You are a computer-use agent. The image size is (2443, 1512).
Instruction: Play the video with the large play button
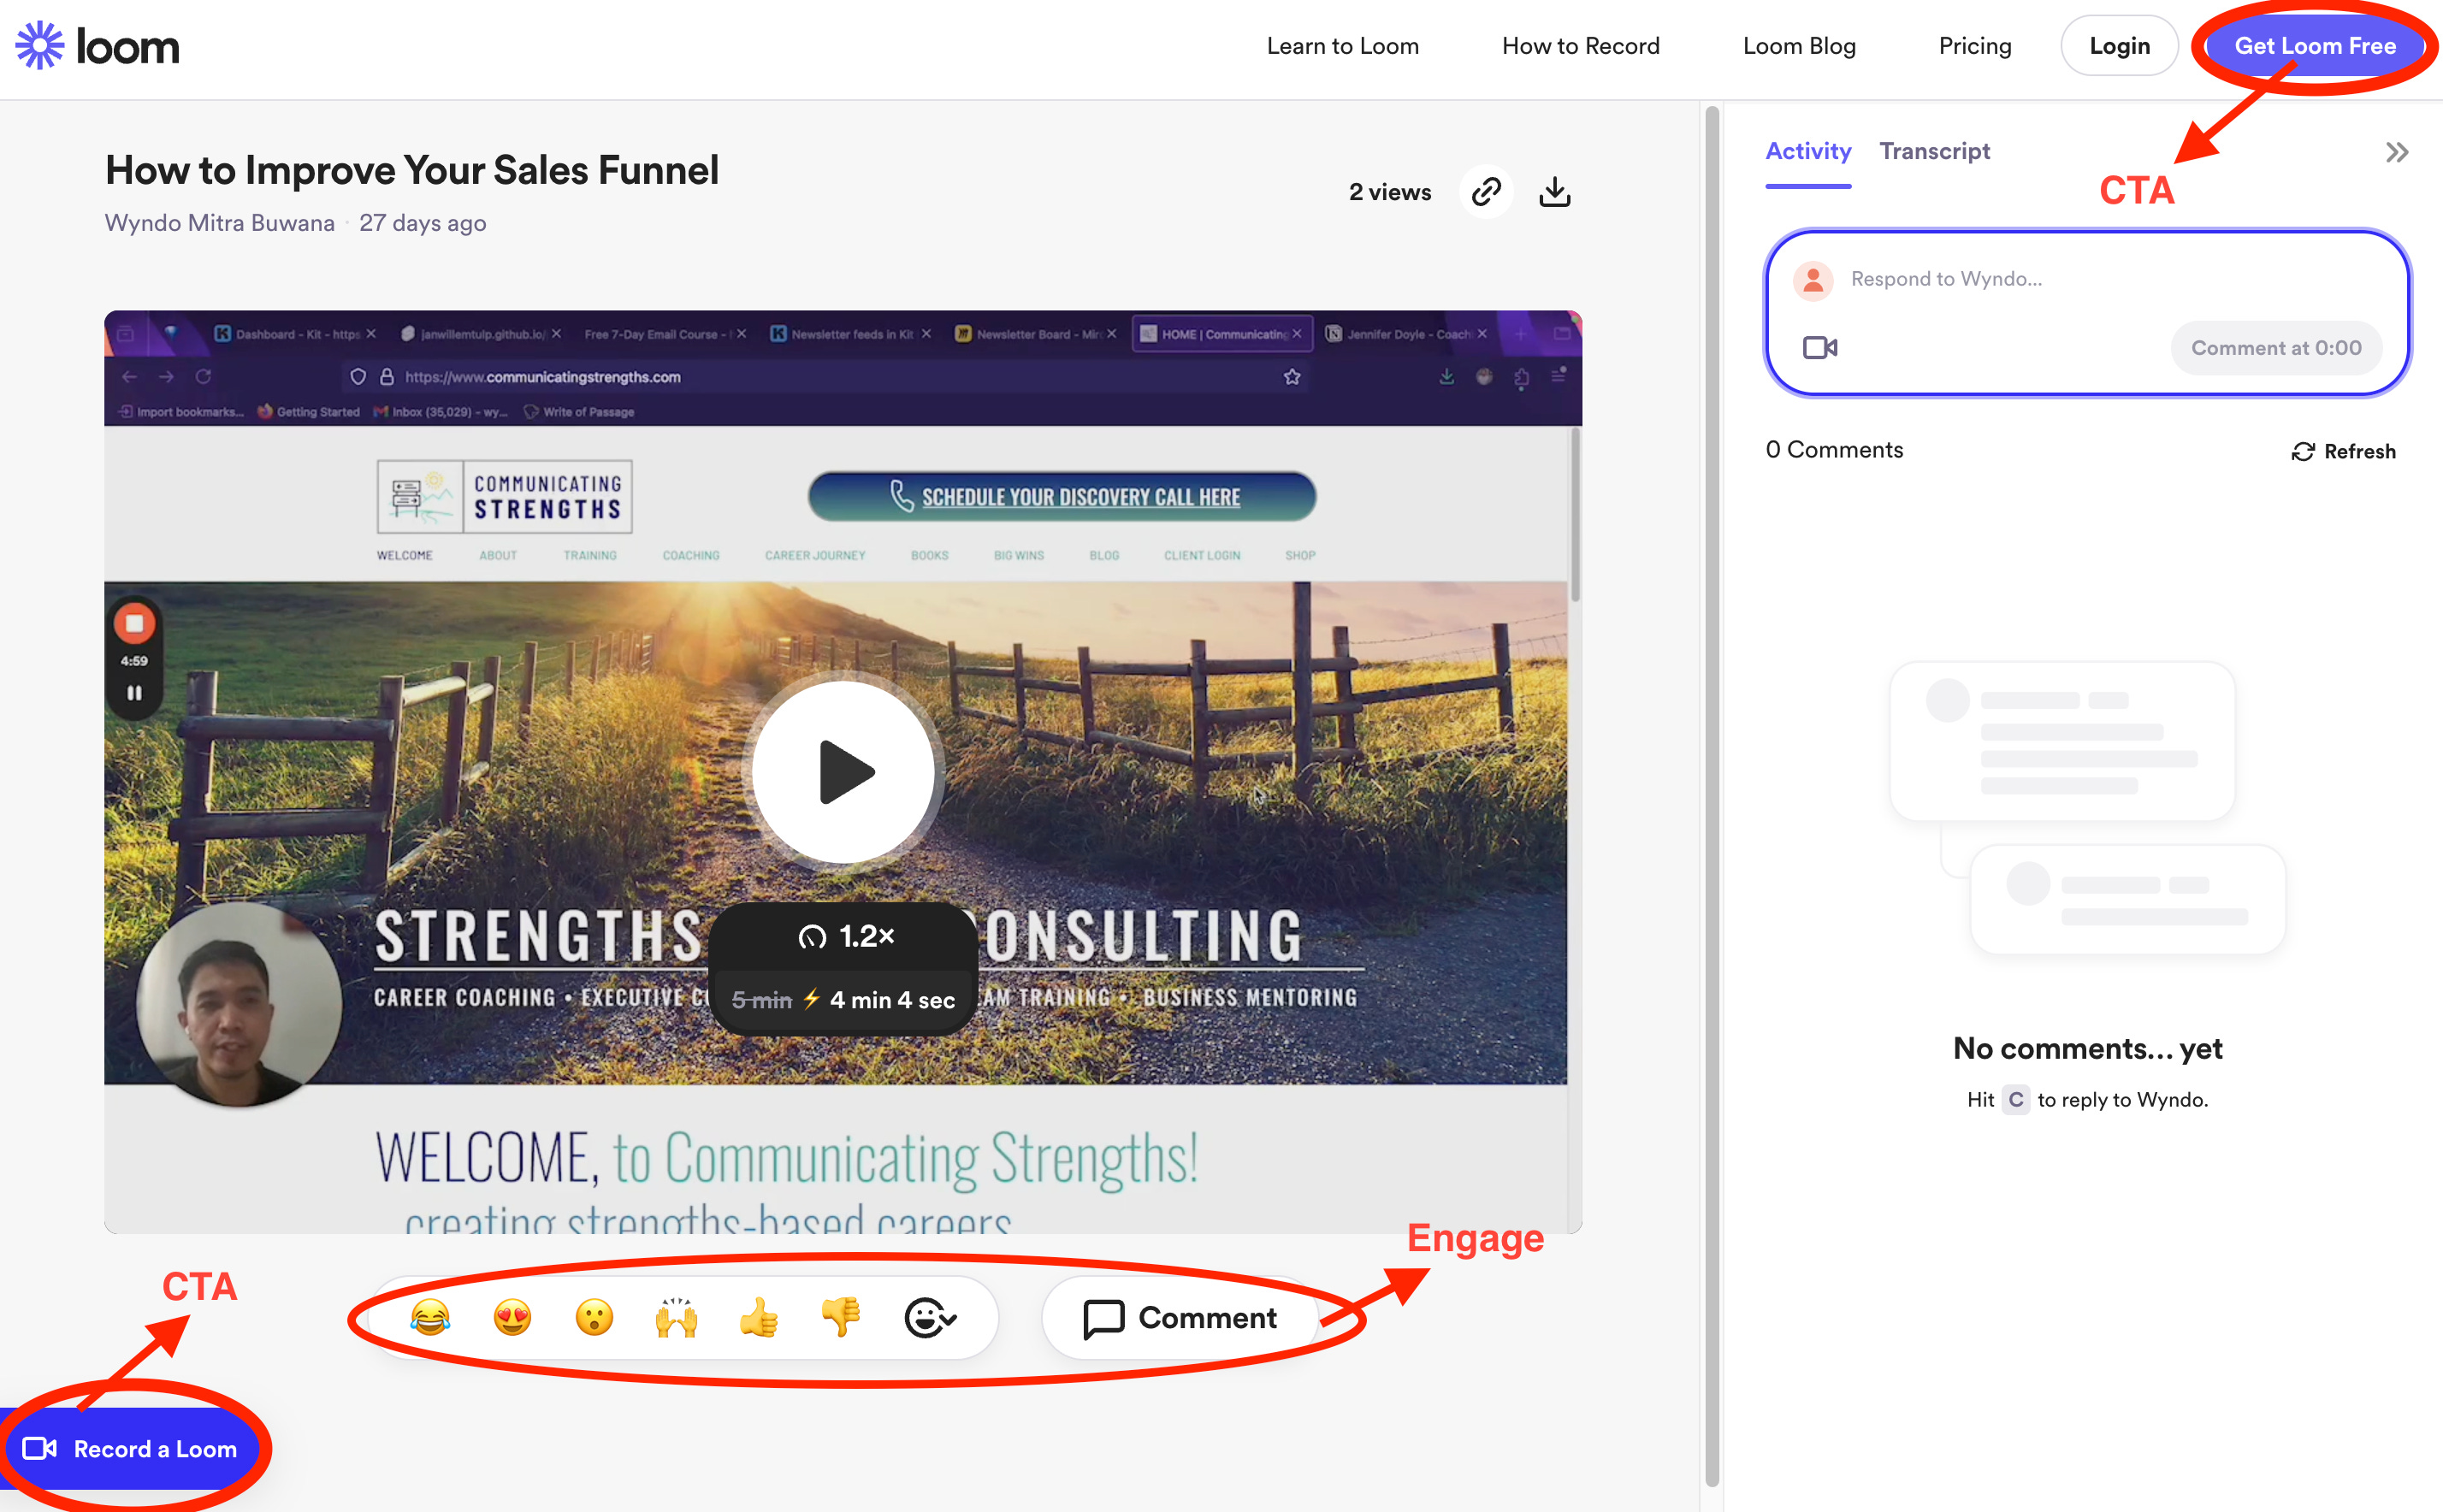843,772
